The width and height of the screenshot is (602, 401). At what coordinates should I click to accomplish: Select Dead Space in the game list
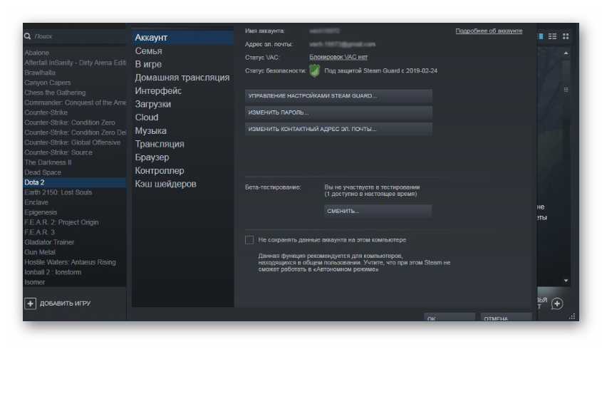click(43, 172)
